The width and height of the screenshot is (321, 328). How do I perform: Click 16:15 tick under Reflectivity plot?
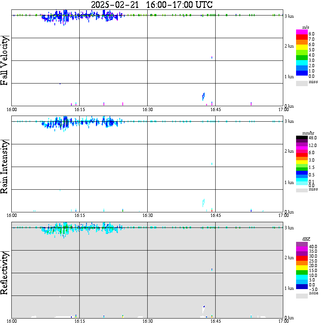click(80, 321)
